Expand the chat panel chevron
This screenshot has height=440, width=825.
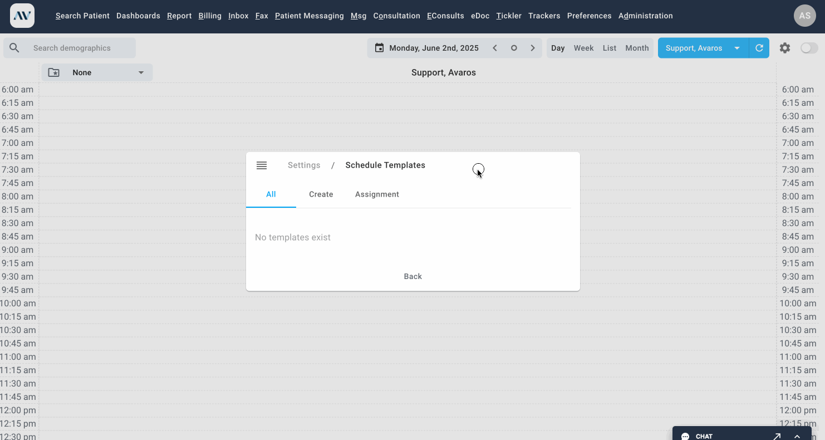click(797, 436)
